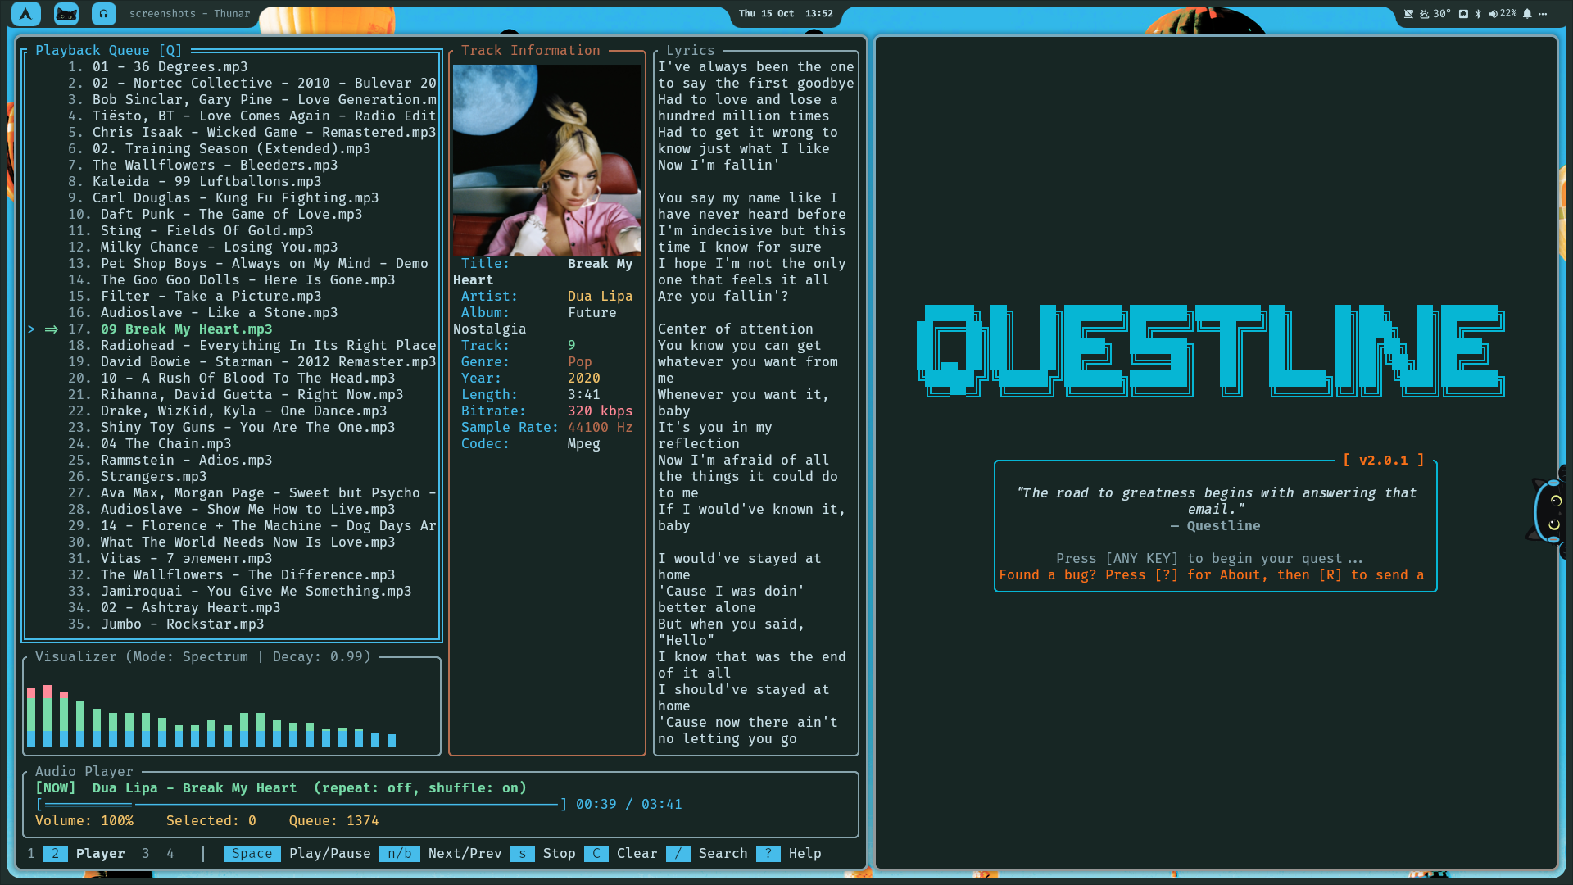Switch to tab 1 in the player footer
Screen dimensions: 1573x885
point(31,853)
